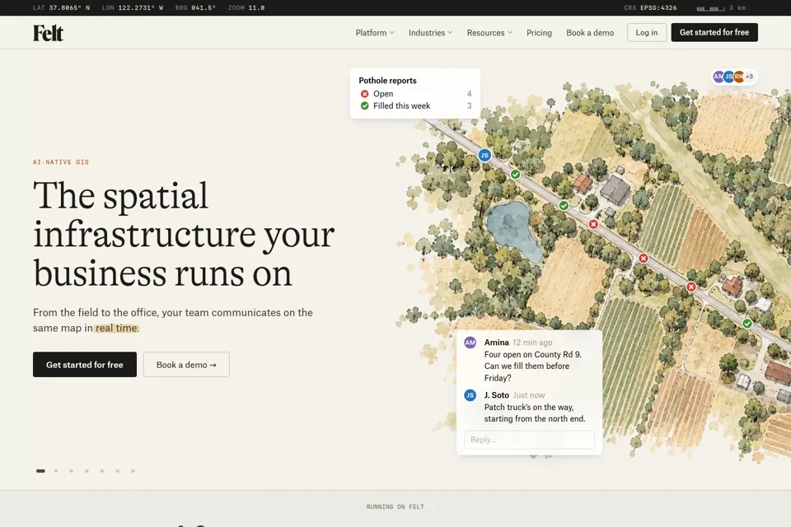Click Get started for free in the header
Viewport: 791px width, 527px height.
714,32
